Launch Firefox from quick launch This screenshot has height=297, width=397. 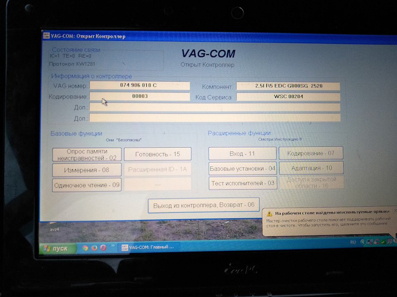94,248
